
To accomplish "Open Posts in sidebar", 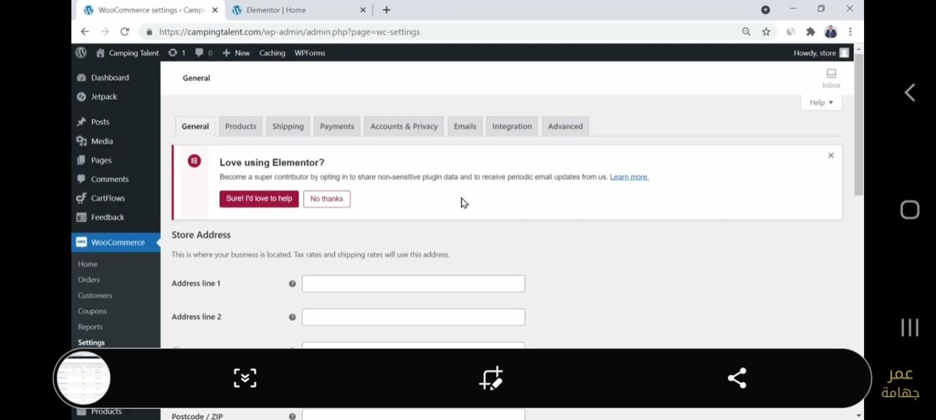I will point(100,122).
